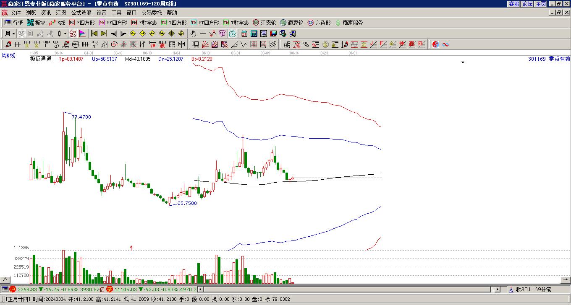
Task: Click the 沪 Shanghai index badge
Action: (x=13, y=289)
